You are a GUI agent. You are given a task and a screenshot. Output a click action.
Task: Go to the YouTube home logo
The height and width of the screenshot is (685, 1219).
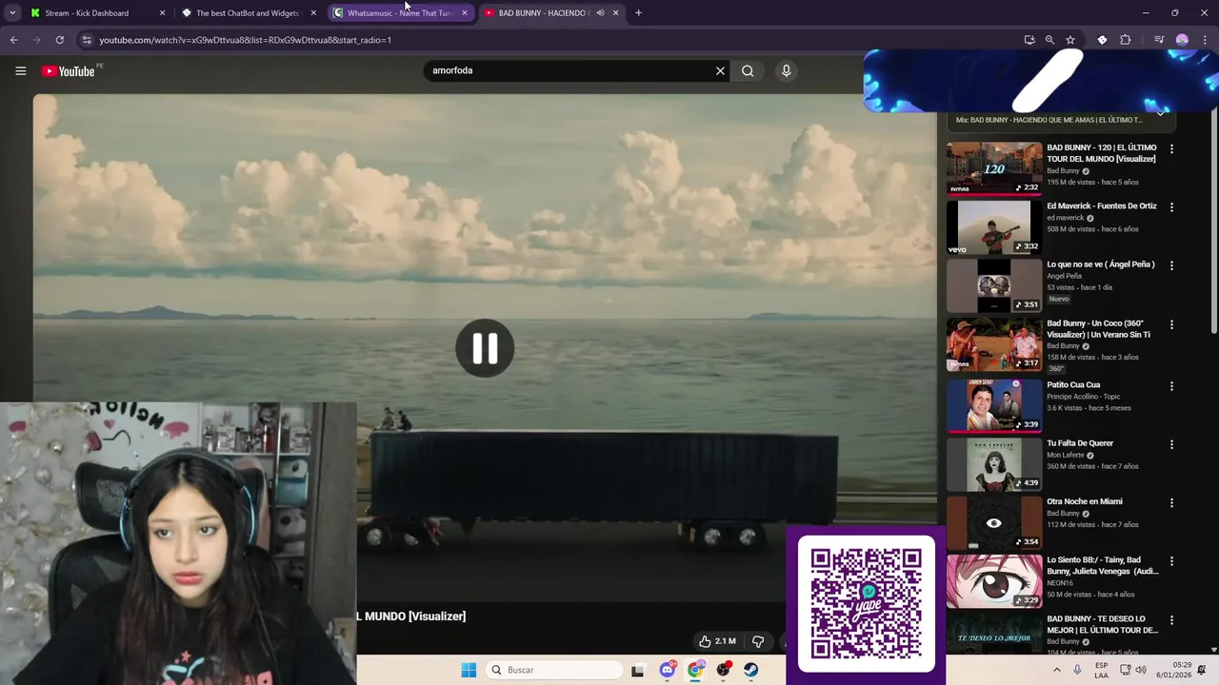pos(69,70)
